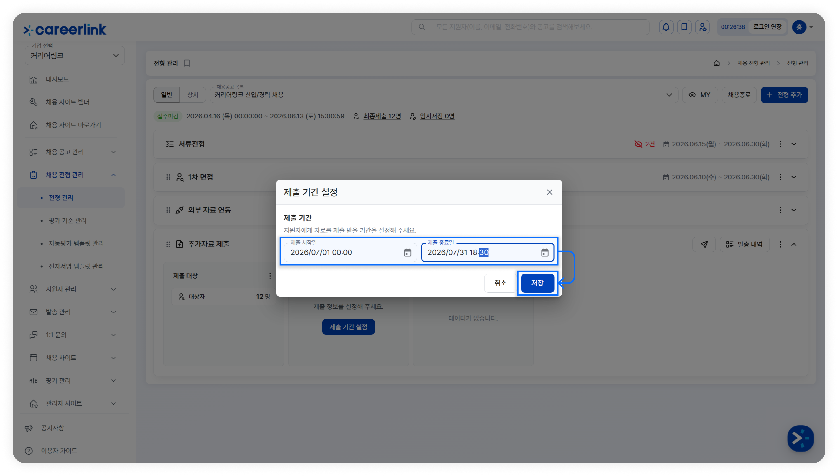Open more options for 1차 면접
This screenshot has width=838, height=476.
tap(780, 177)
